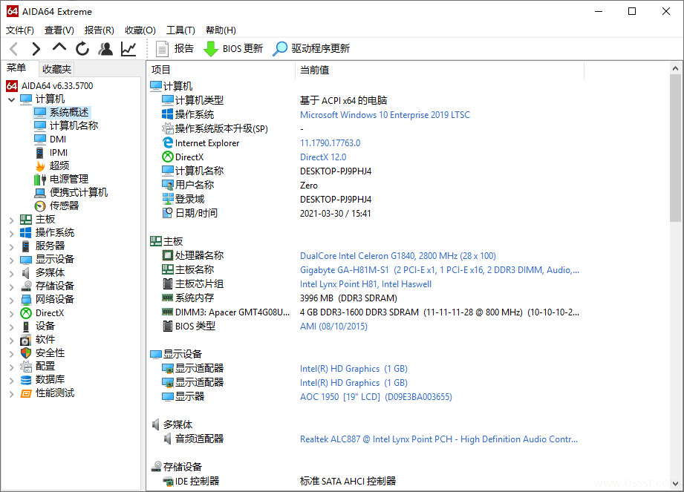Click the up-level arrow toolbar icon
The width and height of the screenshot is (684, 492).
pos(59,47)
